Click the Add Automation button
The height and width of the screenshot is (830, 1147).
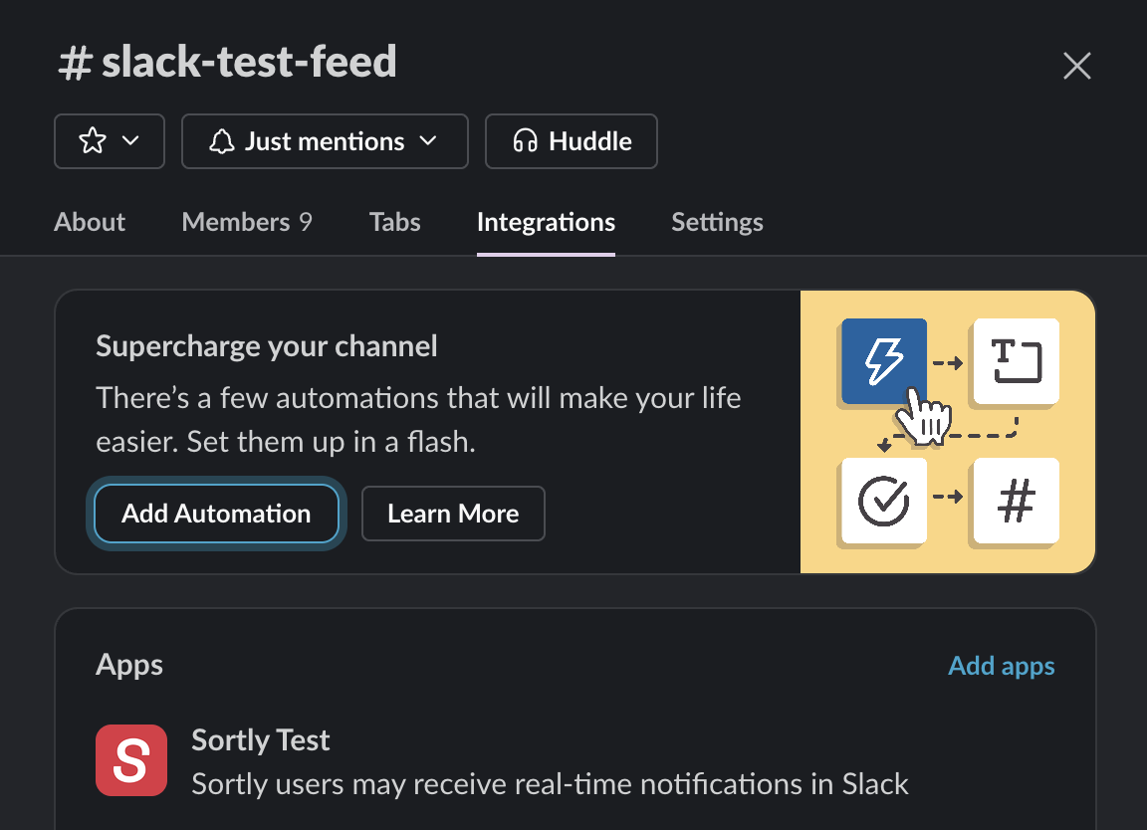(216, 514)
